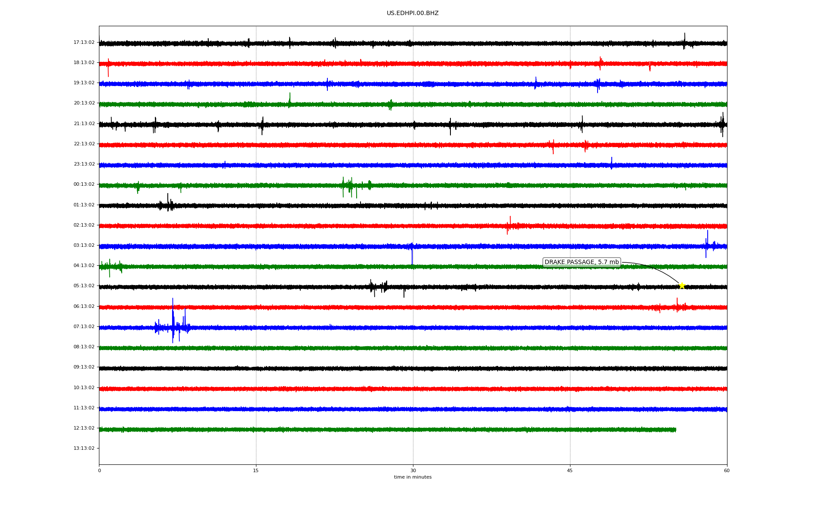Click the red spikes near minute 43 on 22:13:02
The height and width of the screenshot is (516, 826).
pos(553,146)
